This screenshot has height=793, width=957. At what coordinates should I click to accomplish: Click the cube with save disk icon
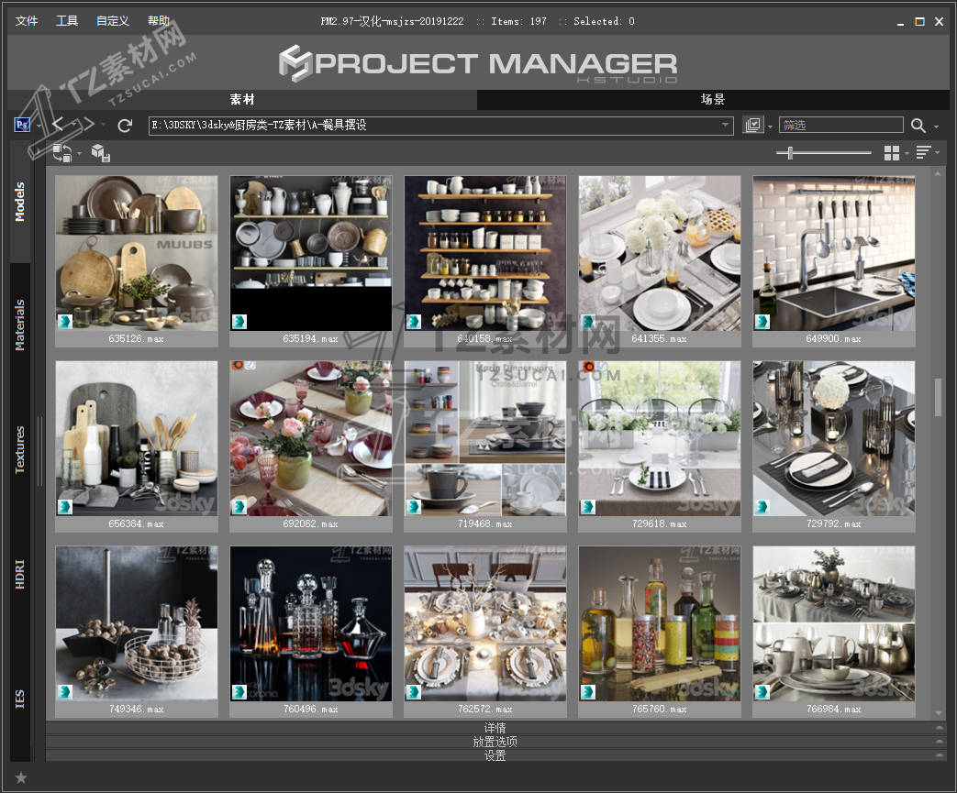[101, 152]
